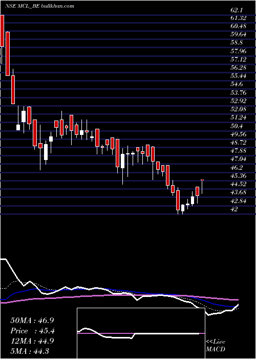This screenshot has height=359, width=256.
Task: Click the 12MA : 44.9 readout
Action: (x=32, y=341)
